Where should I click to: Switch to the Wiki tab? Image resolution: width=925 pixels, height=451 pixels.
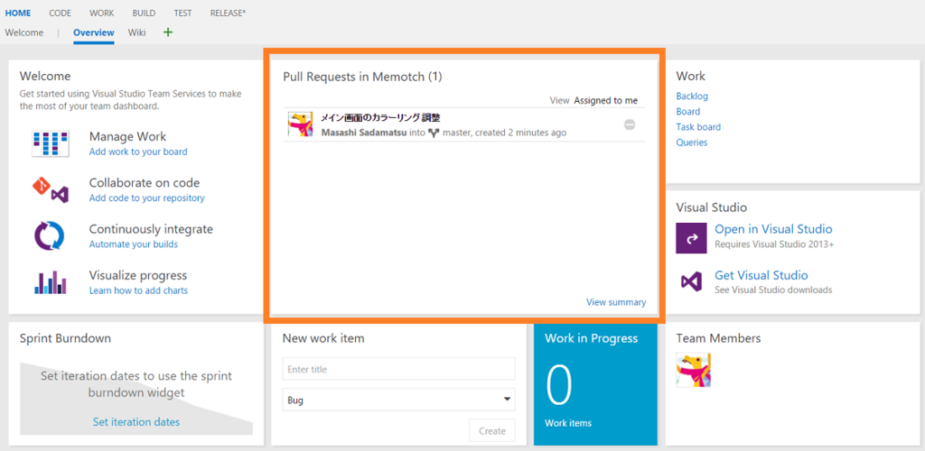coord(137,32)
